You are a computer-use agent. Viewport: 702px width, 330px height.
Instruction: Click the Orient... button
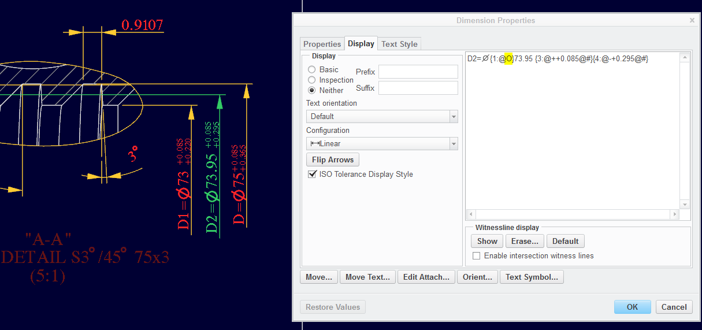click(x=477, y=277)
